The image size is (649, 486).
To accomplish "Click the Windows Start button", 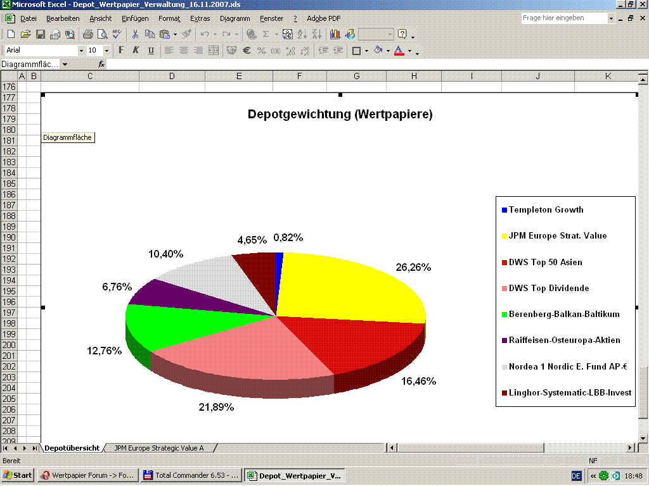I will click(17, 475).
